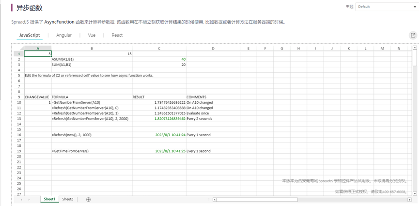The image size is (419, 206).
Task: Click vertical scrollbar down arrow
Action: (415, 193)
